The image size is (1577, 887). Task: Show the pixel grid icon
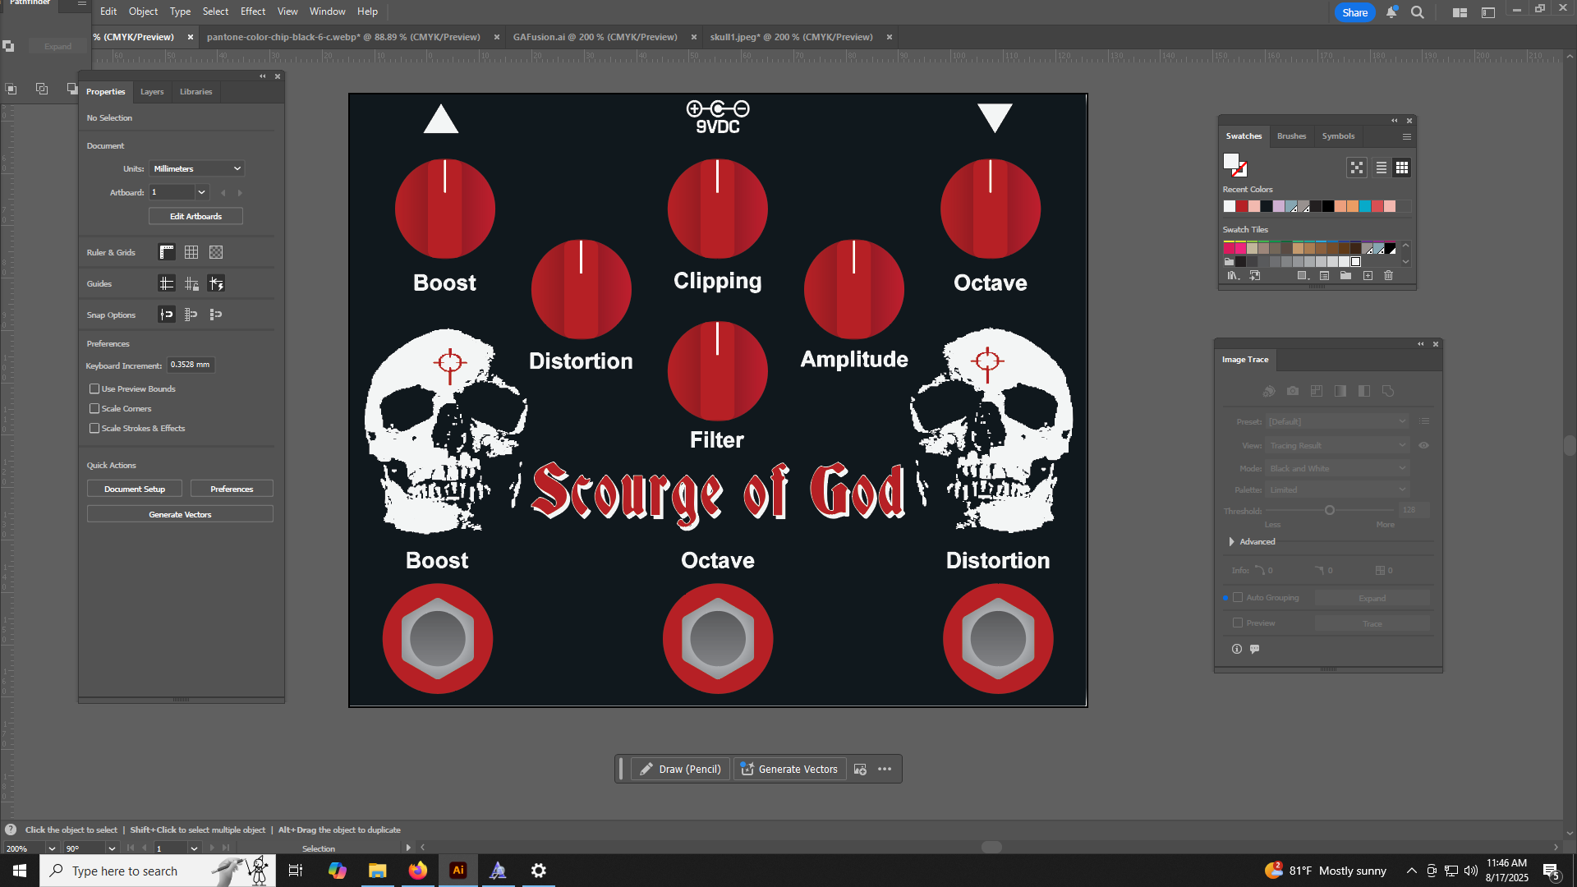[216, 252]
